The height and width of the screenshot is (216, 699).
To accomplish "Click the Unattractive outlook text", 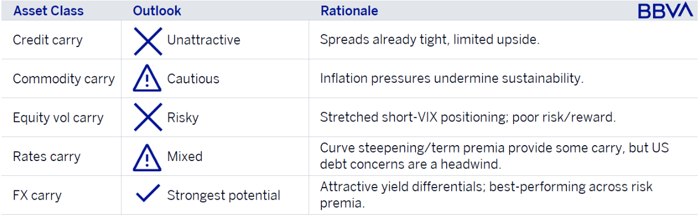I will click(x=204, y=40).
